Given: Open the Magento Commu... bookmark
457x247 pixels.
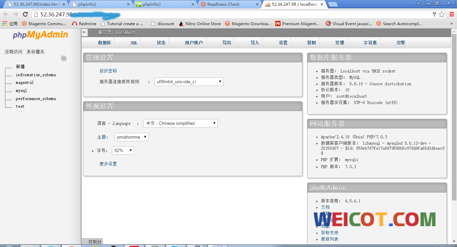Looking at the screenshot, I should 44,24.
